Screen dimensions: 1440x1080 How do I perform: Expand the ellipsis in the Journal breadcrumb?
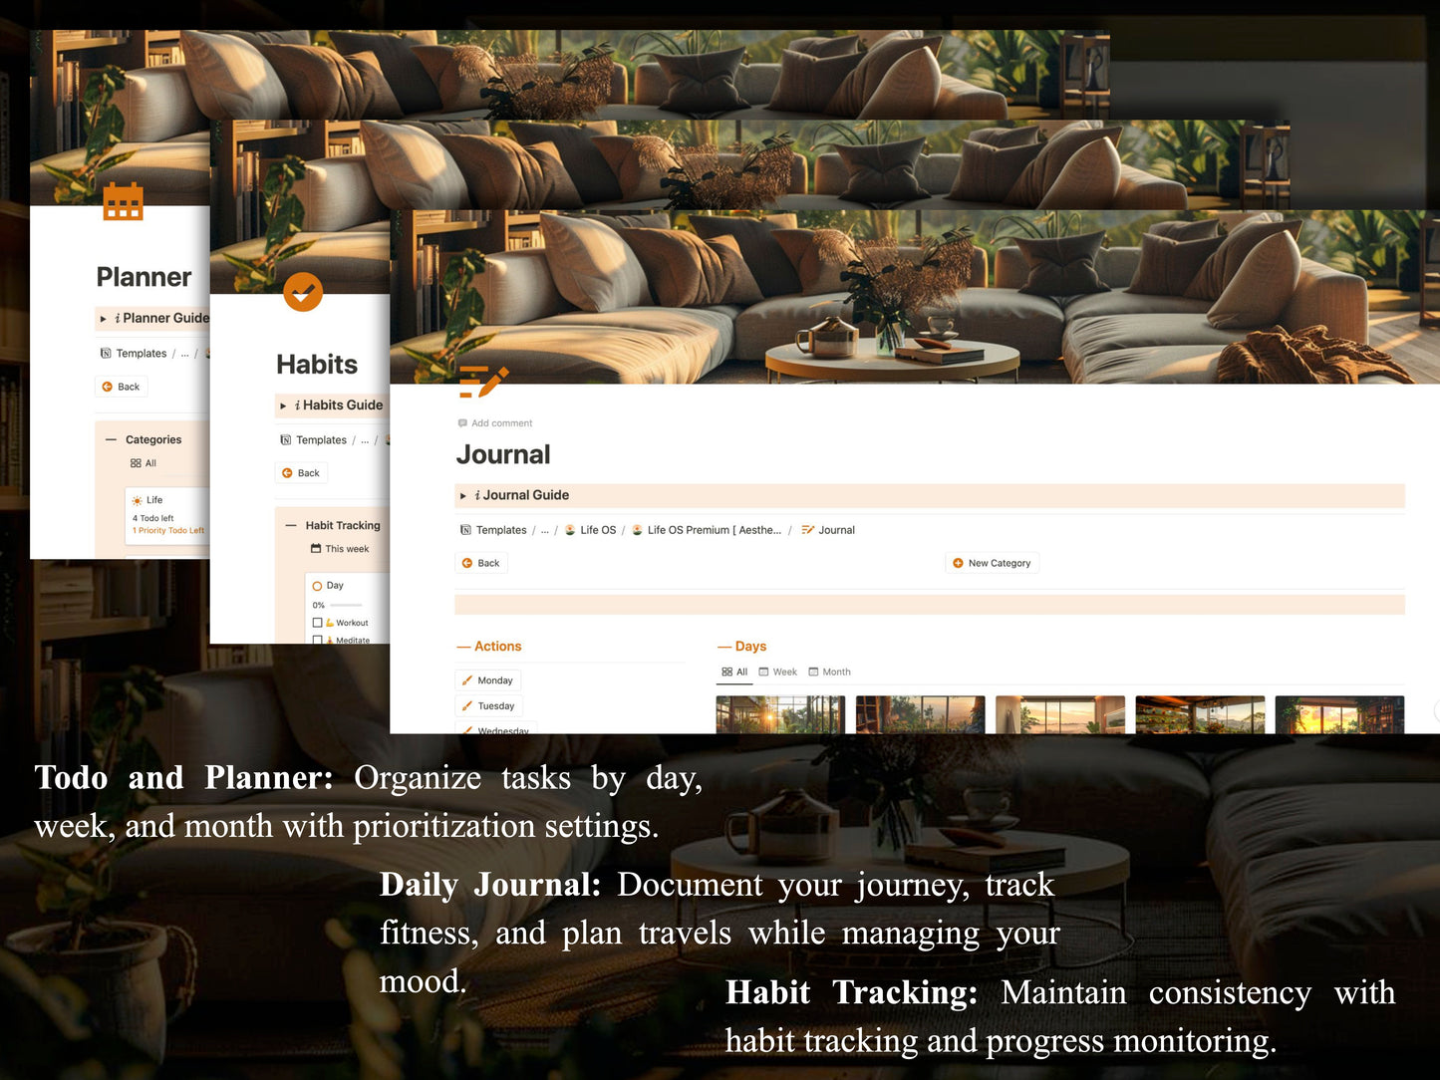(x=545, y=530)
